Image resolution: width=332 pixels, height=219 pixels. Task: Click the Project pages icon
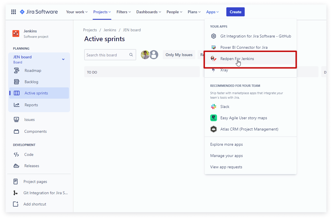click(16, 182)
